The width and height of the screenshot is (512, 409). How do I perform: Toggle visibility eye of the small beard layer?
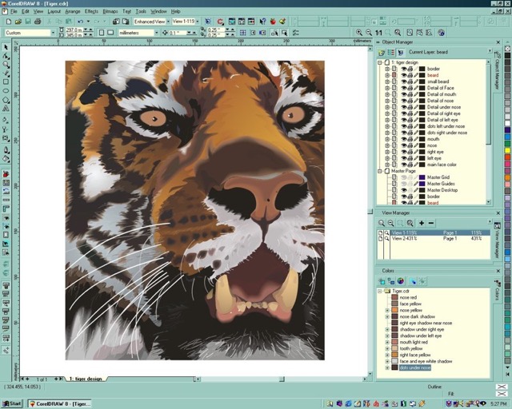[x=403, y=81]
